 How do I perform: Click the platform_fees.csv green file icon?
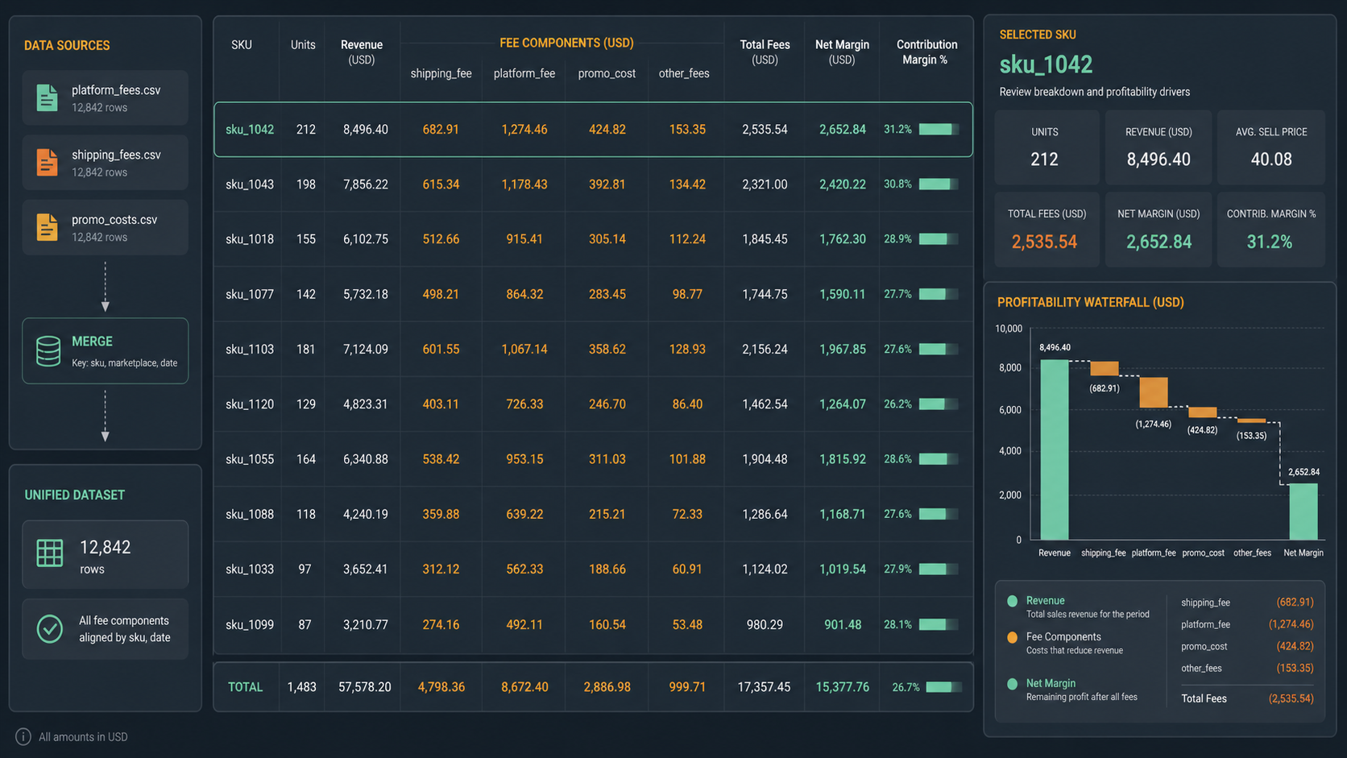pos(47,97)
